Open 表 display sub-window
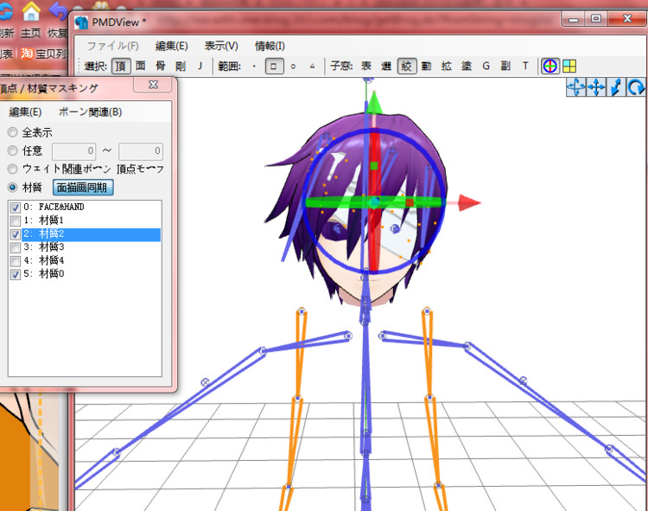The image size is (648, 511). coord(366,67)
